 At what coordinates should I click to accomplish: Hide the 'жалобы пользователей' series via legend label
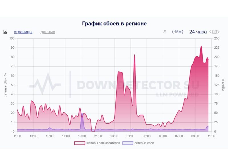click(x=103, y=143)
